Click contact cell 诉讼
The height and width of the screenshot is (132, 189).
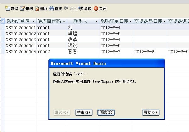(83, 45)
